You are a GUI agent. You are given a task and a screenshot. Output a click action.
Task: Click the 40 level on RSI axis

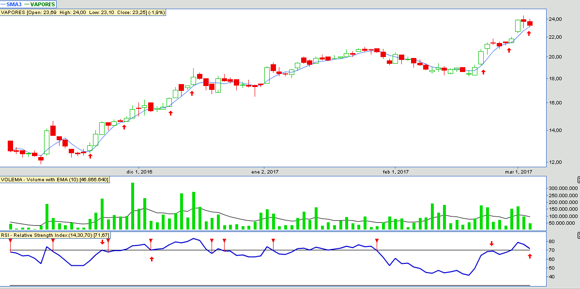point(552,276)
